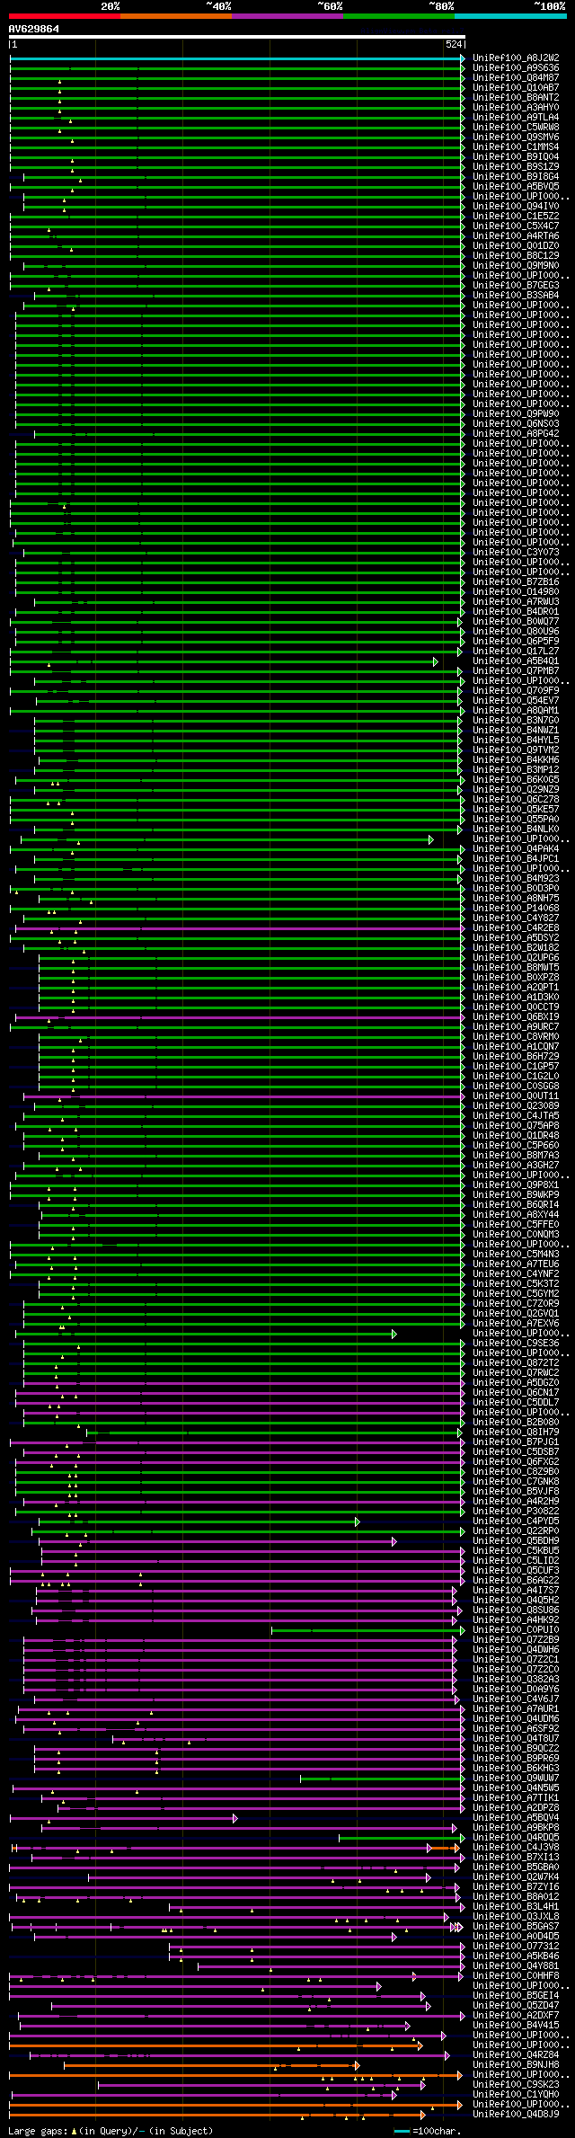575x2138 pixels.
Task: Select the UniRef100_O14980 label
Action: [x=516, y=592]
